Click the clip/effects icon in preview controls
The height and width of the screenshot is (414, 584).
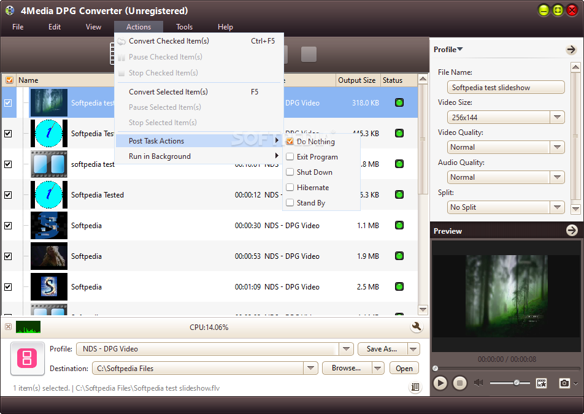541,383
